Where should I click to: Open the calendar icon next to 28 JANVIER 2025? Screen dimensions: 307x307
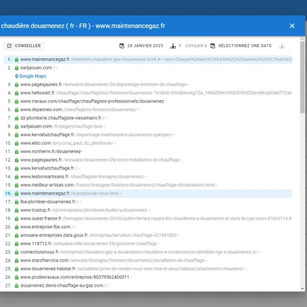coord(122,46)
